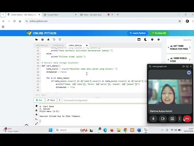Expand the console to fullscreen
The height and width of the screenshot is (146, 194).
point(37,123)
